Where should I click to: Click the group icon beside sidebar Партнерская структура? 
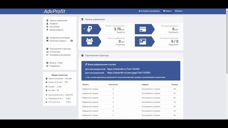47,49
